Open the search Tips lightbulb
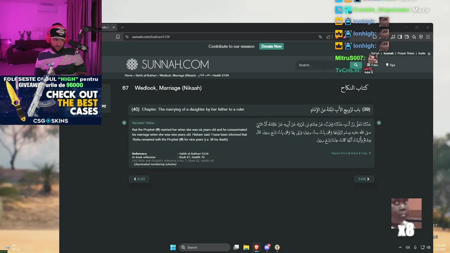The image size is (450, 253). [391, 65]
